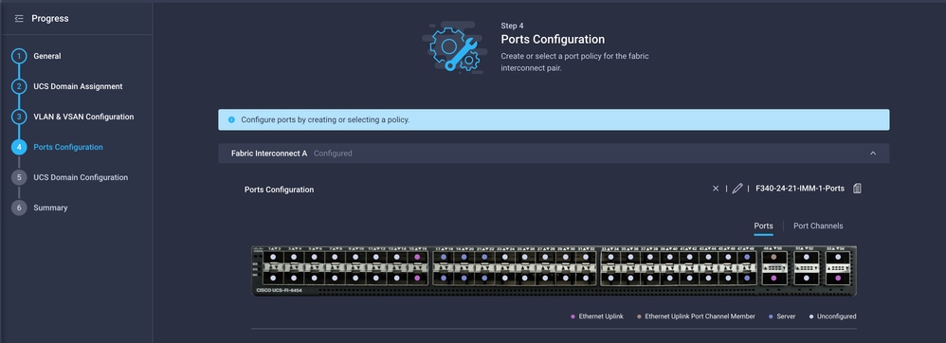Click Ethernet Uplink Port Channel Member legend
Screen dimensions: 946x343
[696, 316]
